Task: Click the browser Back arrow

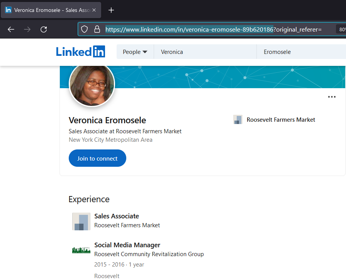Action: coord(11,29)
